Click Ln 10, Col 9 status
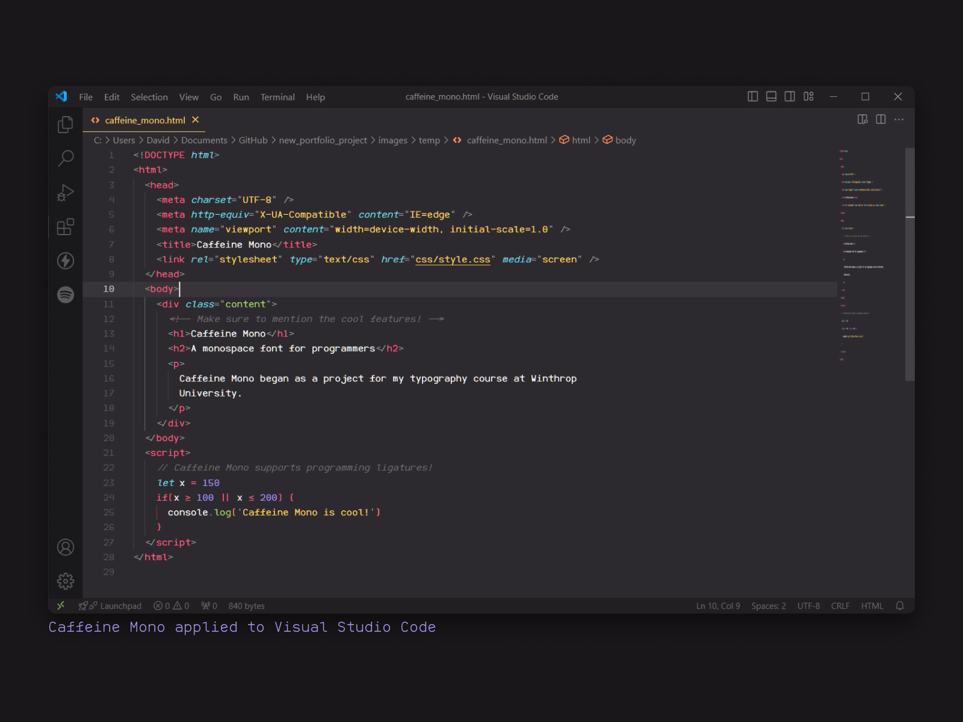Image resolution: width=963 pixels, height=722 pixels. [x=718, y=606]
